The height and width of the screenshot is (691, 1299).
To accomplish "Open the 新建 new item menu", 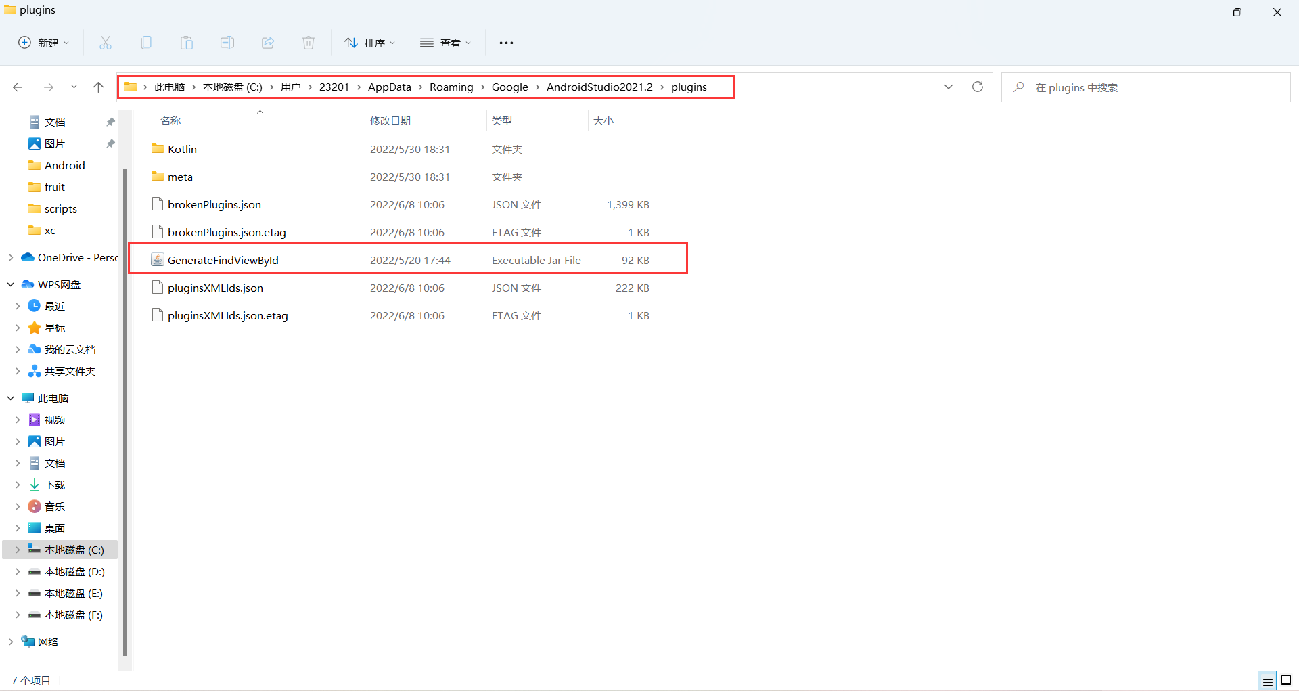I will [x=43, y=43].
